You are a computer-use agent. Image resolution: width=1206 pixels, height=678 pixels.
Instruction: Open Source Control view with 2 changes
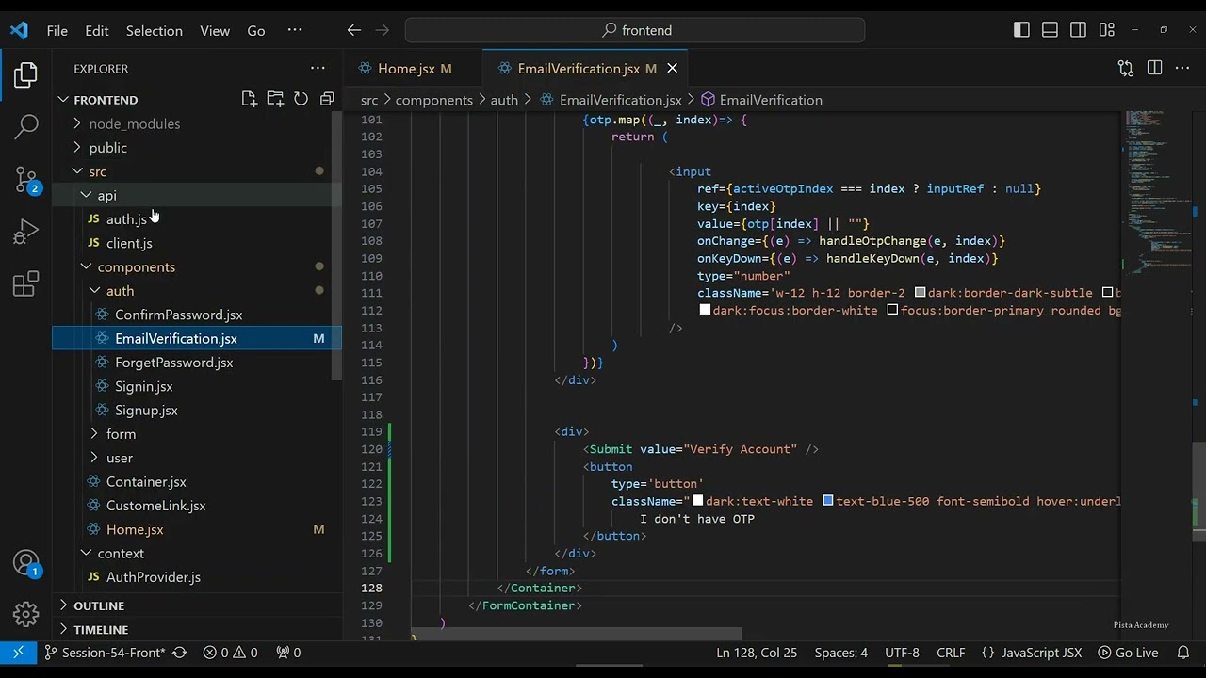click(x=26, y=179)
